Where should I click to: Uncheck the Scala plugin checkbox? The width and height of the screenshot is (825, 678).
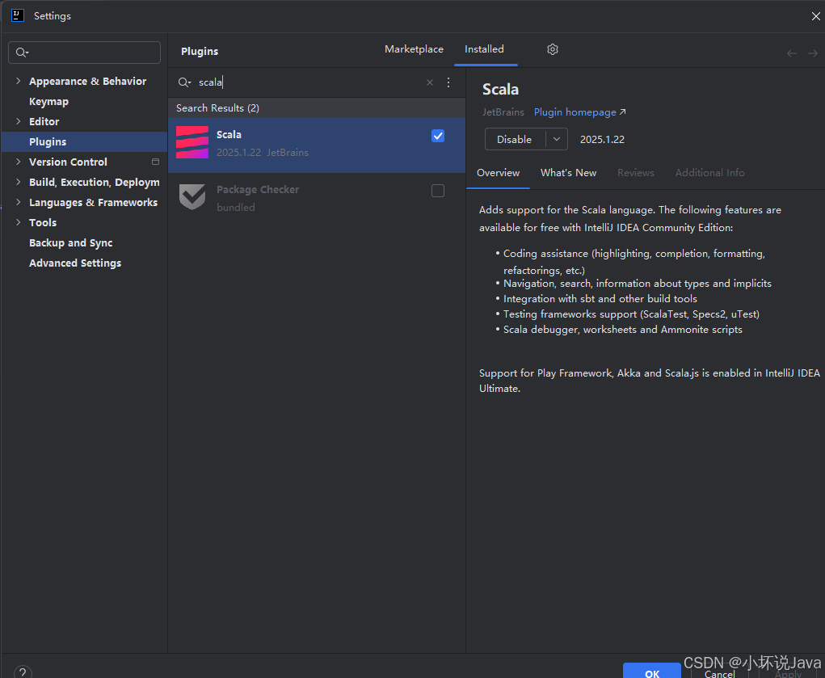pyautogui.click(x=438, y=136)
